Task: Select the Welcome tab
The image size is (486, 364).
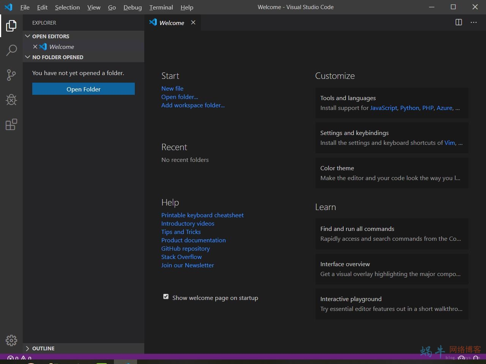Action: [x=172, y=23]
